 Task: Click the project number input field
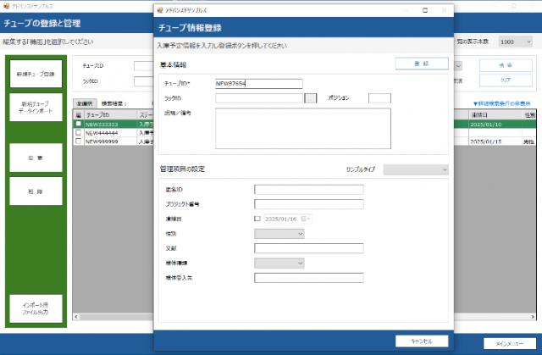[308, 204]
